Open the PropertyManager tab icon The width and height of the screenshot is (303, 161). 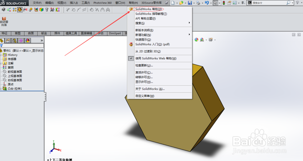[x=8, y=40]
